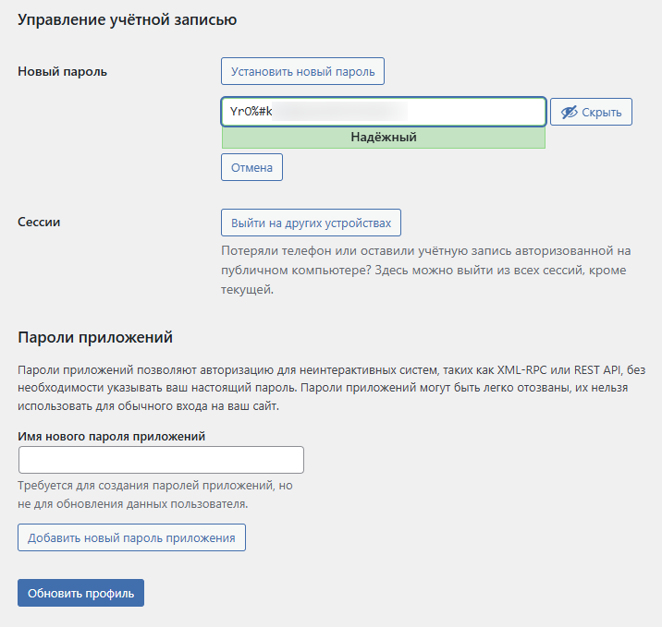Click the 'Новый пароль' row label
Viewport: 662px width, 627px height.
(63, 71)
